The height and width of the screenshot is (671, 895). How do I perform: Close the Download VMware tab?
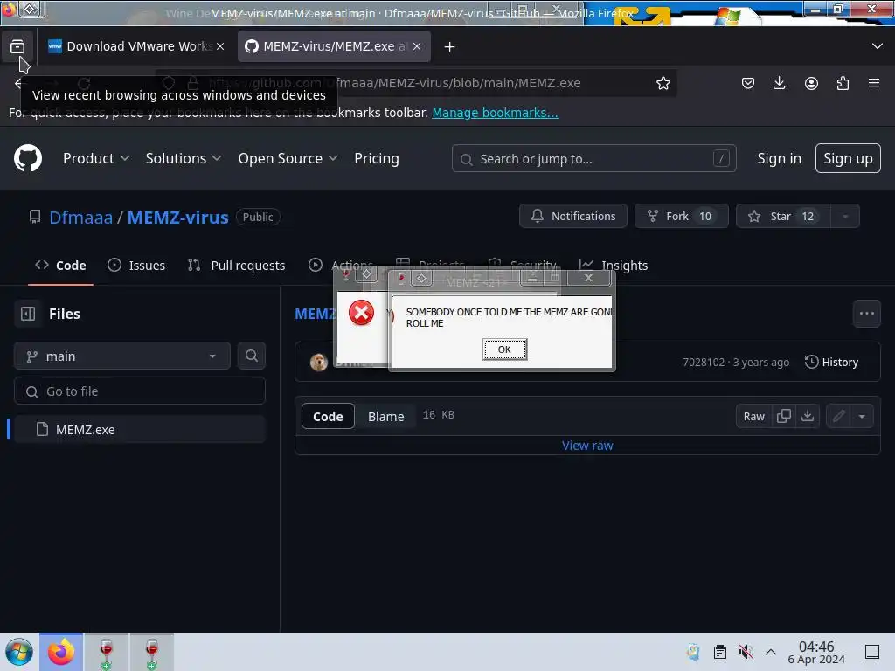pyautogui.click(x=220, y=47)
